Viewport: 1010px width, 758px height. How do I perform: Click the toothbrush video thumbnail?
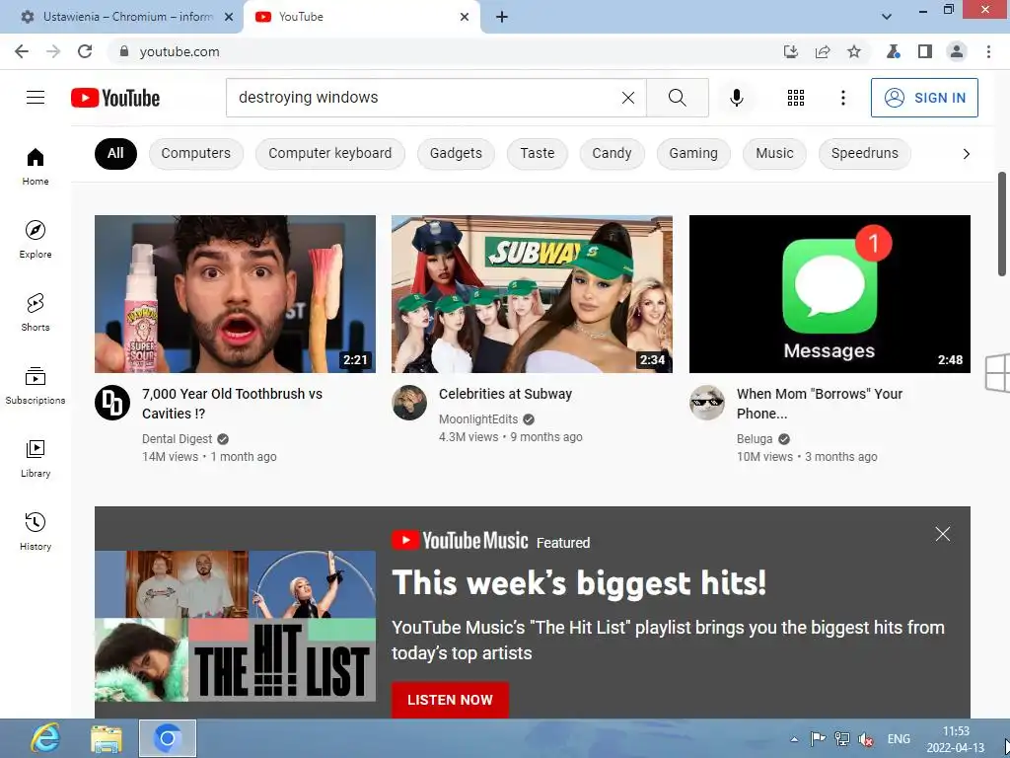coord(235,294)
